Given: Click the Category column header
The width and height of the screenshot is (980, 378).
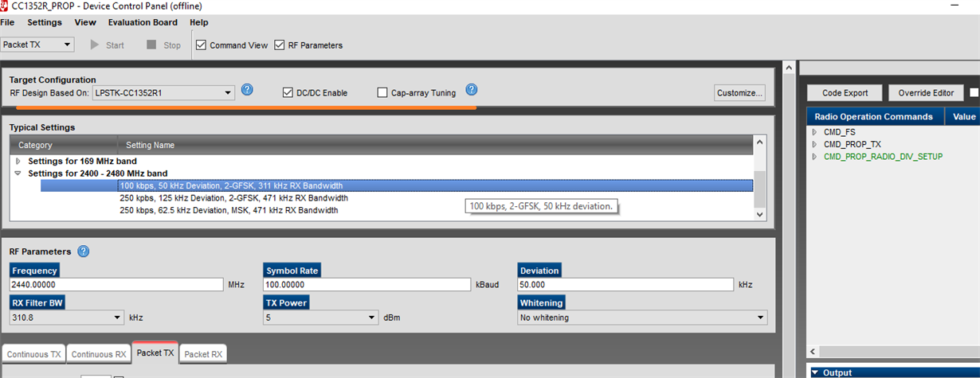Looking at the screenshot, I should 64,145.
